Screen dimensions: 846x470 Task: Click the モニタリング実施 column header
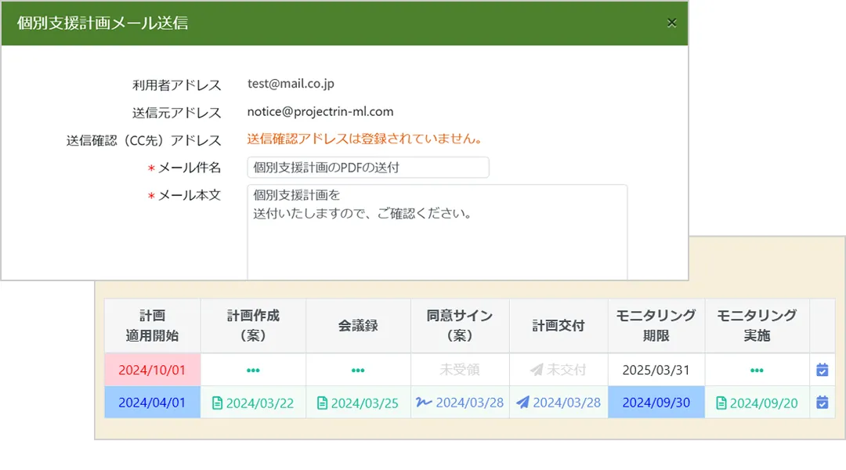(757, 325)
